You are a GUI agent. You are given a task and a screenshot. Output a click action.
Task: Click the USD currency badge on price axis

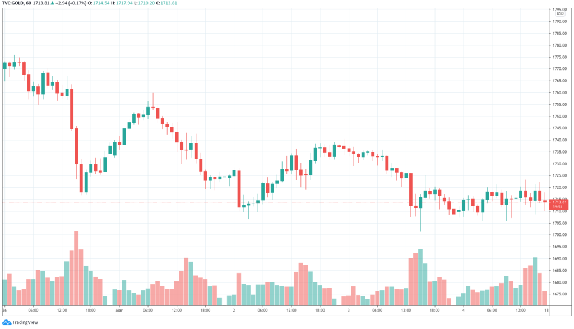(560, 13)
